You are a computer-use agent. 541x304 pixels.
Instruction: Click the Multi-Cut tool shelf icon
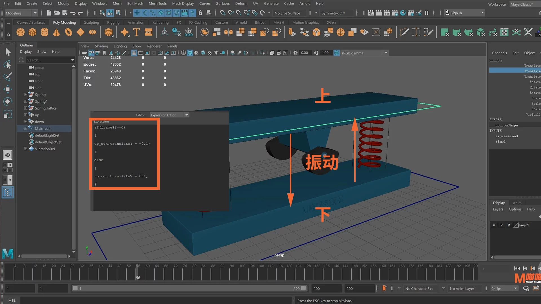[404, 32]
